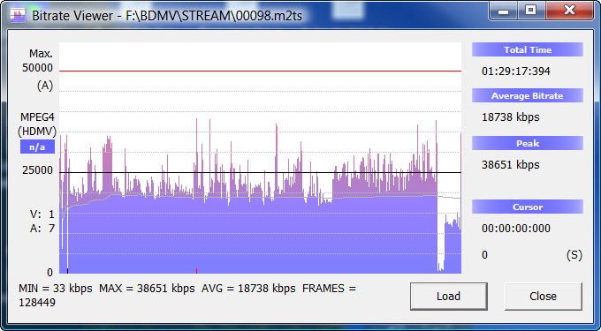Click the blue n/a indicator box

tap(37, 147)
